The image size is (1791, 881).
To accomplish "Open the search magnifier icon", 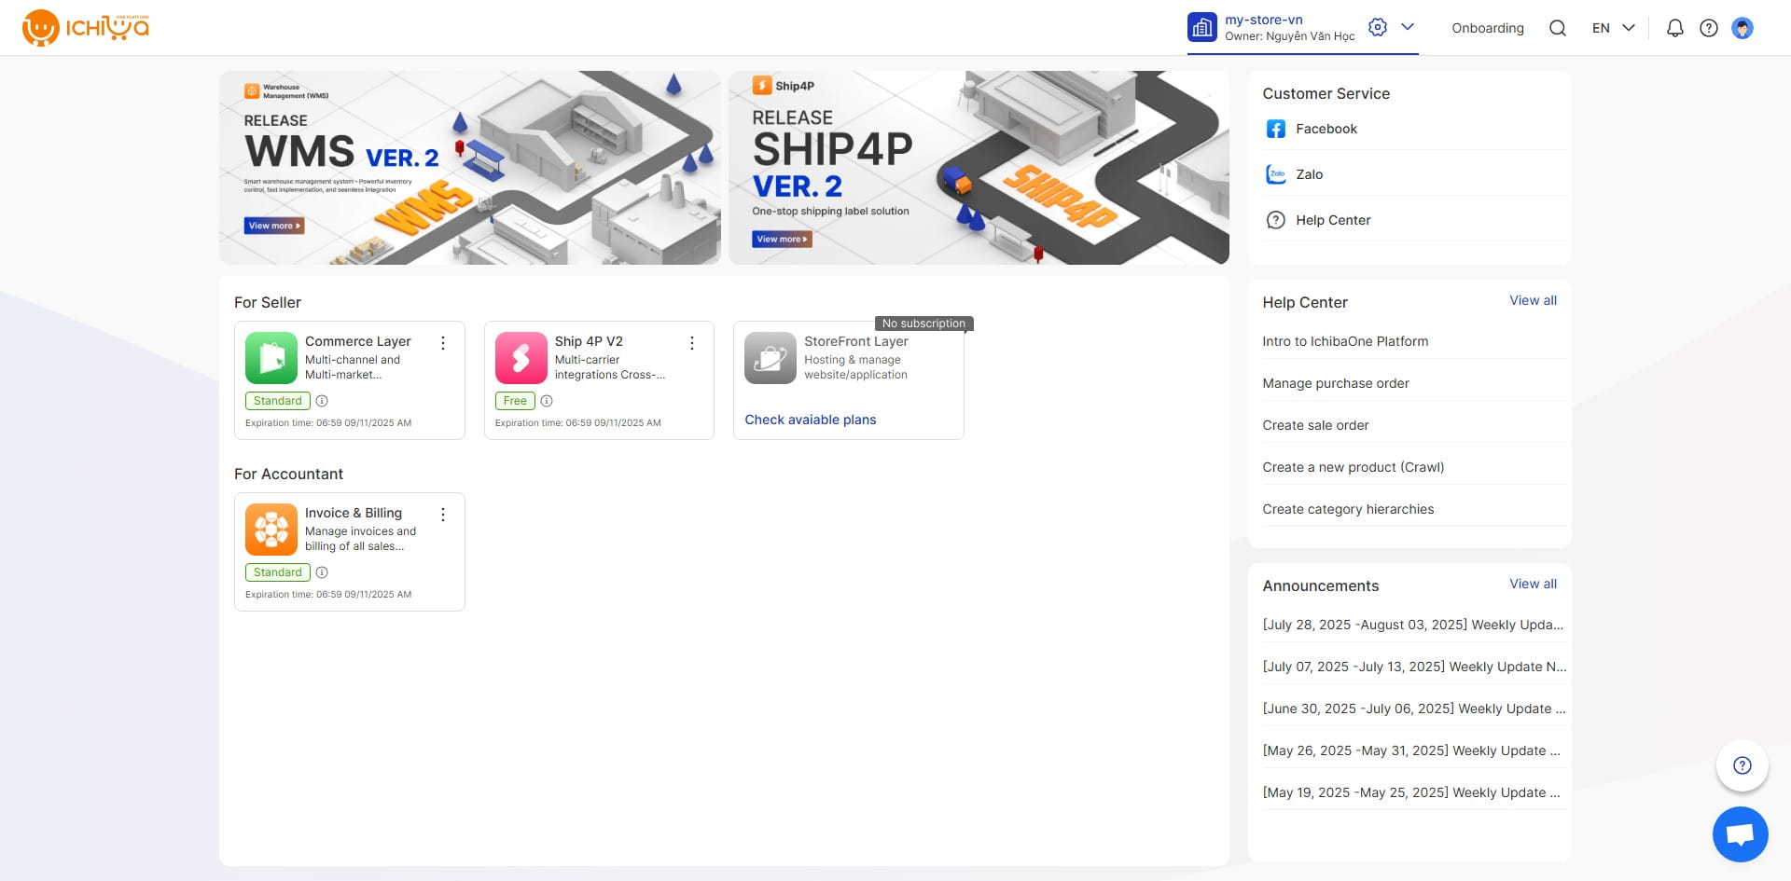I will click(1557, 28).
